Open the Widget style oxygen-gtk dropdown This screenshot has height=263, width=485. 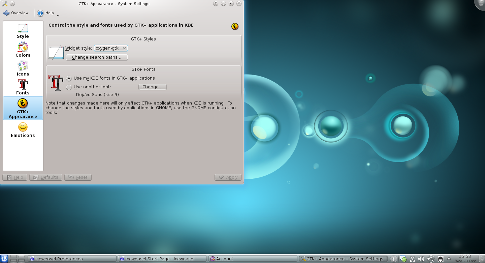coord(111,48)
